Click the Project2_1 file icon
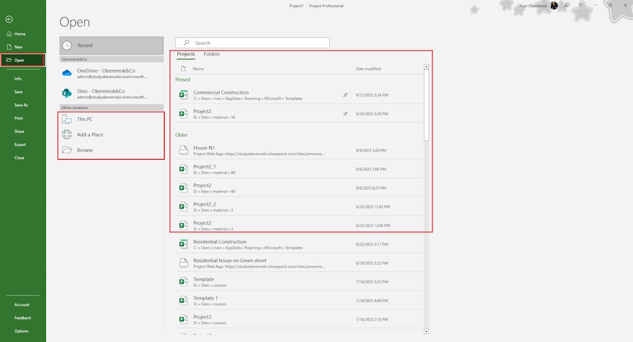This screenshot has height=342, width=633. [184, 170]
